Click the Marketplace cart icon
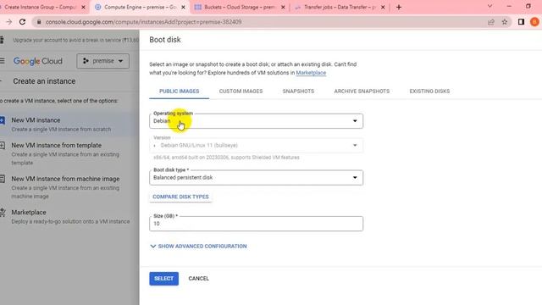Image resolution: width=542 pixels, height=305 pixels. pyautogui.click(x=3, y=213)
